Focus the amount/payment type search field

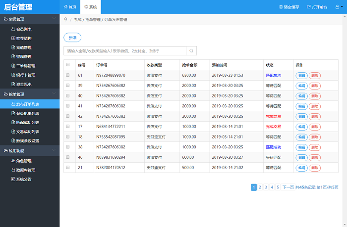pos(125,51)
